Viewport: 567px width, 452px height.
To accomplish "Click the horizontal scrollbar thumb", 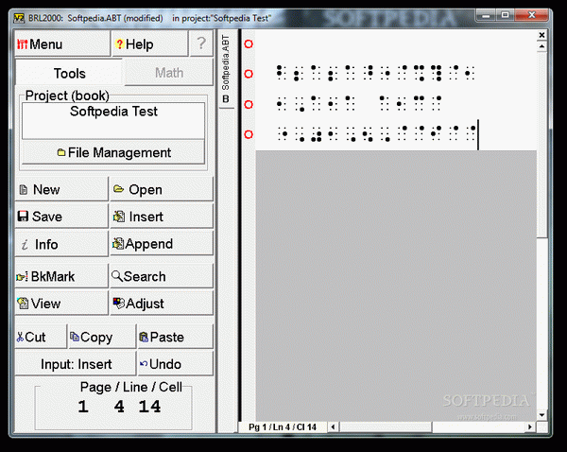I will (386, 427).
